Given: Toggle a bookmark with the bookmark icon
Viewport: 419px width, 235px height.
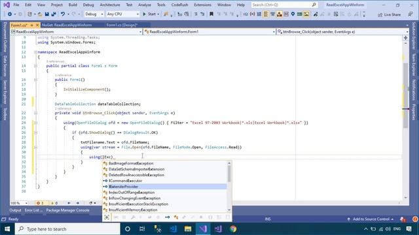Looking at the screenshot, I should pos(211,14).
